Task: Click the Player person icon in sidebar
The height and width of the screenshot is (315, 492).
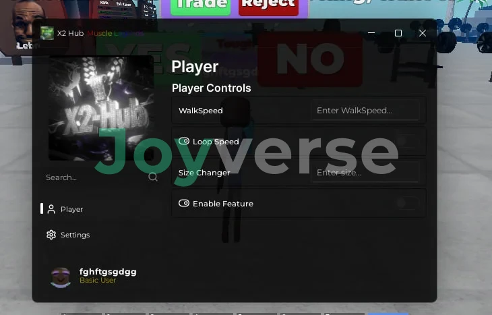Action: coord(51,209)
